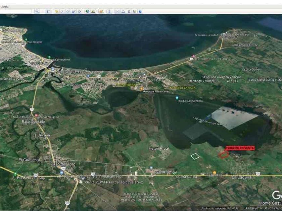Screen dimensions: 282x211
Task: Click the Isla De Las Conchas marker
Action: point(177,98)
